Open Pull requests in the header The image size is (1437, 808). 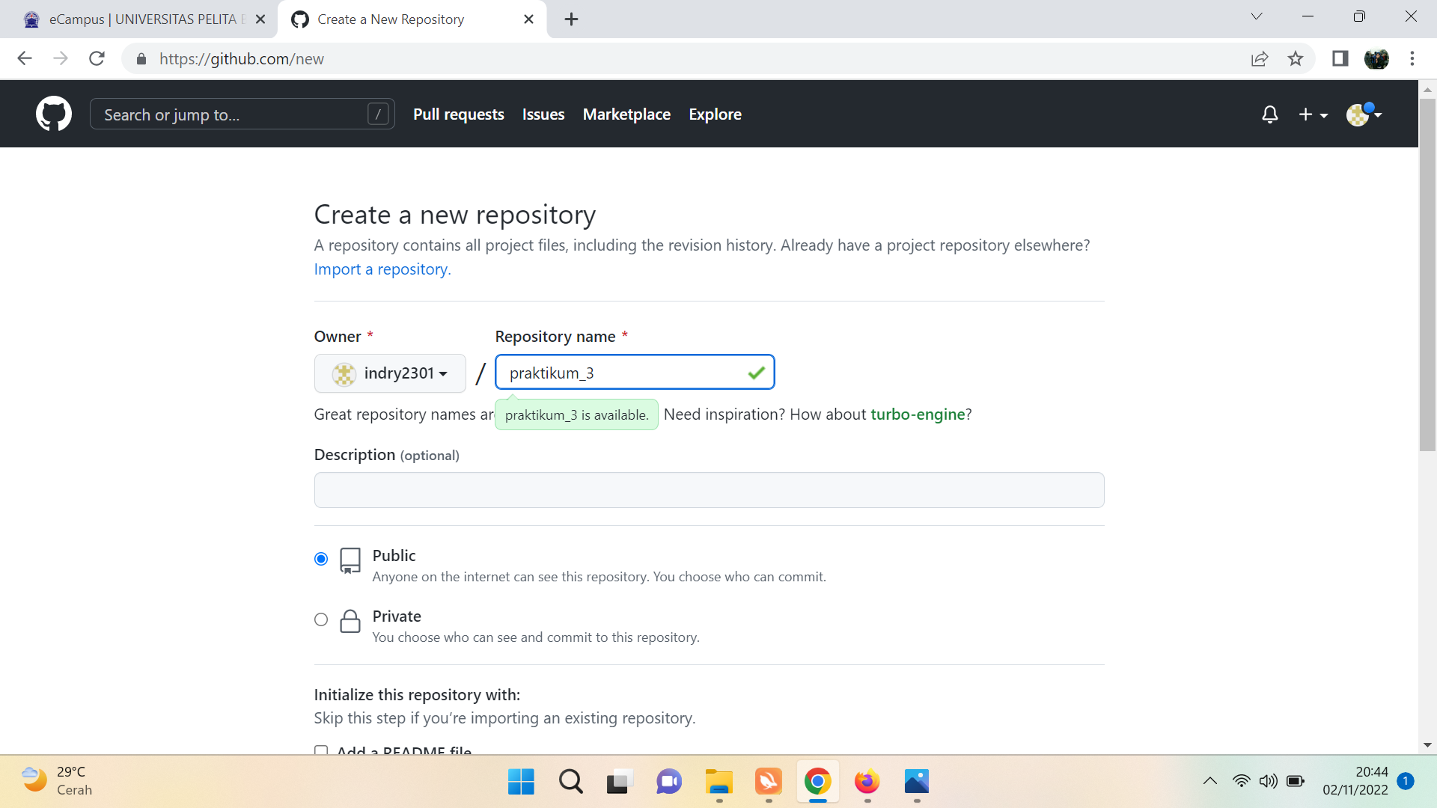point(459,114)
